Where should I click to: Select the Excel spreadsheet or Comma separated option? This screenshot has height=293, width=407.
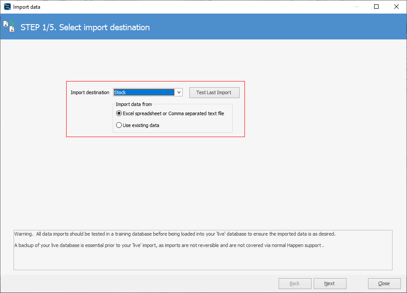[x=119, y=113]
